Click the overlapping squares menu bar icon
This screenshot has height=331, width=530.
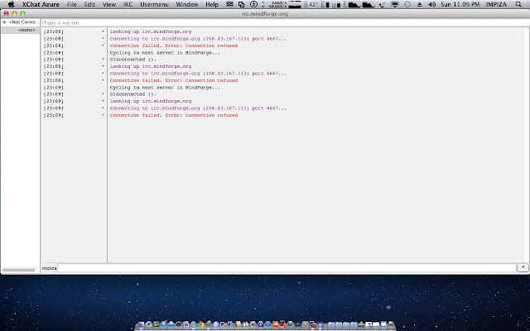click(241, 4)
